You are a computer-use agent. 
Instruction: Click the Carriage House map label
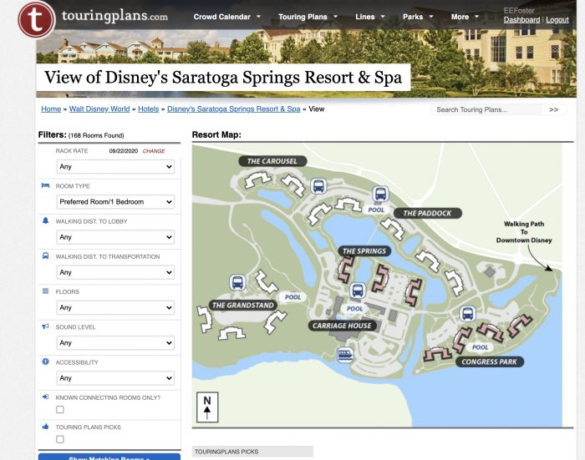[x=342, y=326]
